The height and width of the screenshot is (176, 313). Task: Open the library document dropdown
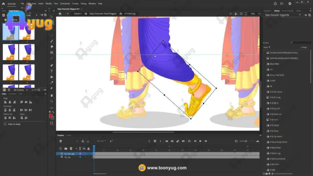click(x=283, y=15)
